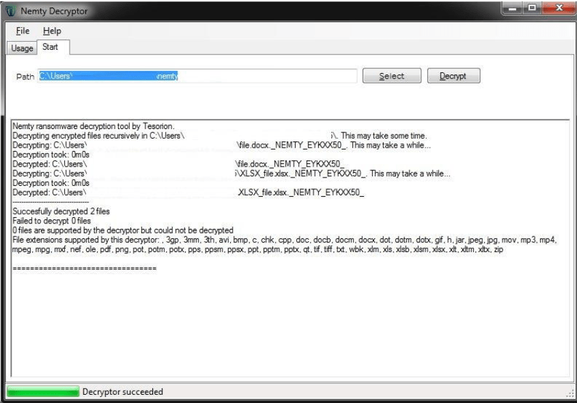Viewport: 577px width, 403px height.
Task: Minimize the Nemty Decryptor window
Action: (512, 8)
